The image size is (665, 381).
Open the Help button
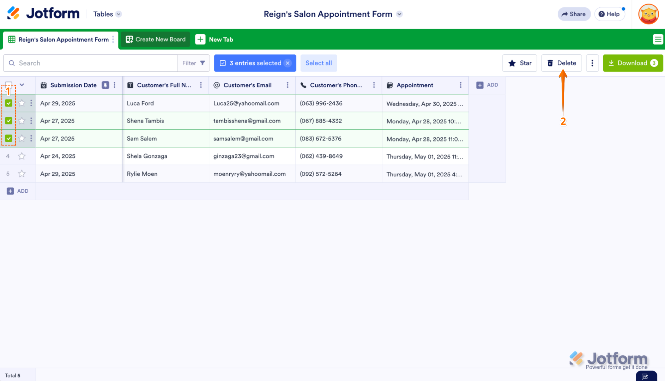pos(609,14)
